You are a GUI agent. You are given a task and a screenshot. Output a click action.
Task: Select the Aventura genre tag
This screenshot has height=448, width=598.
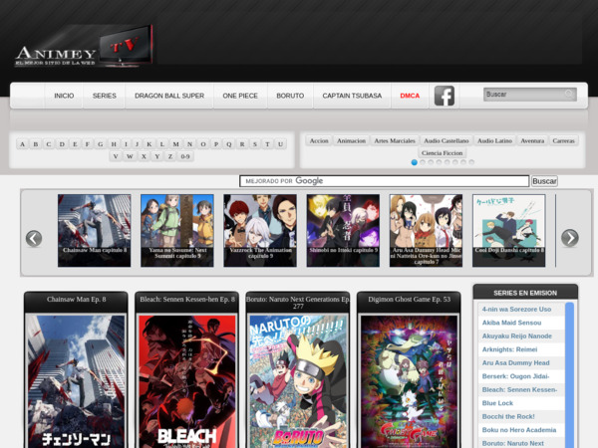point(532,140)
